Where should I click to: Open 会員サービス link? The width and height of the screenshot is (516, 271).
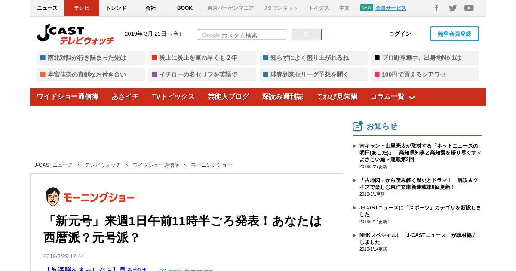tap(390, 8)
